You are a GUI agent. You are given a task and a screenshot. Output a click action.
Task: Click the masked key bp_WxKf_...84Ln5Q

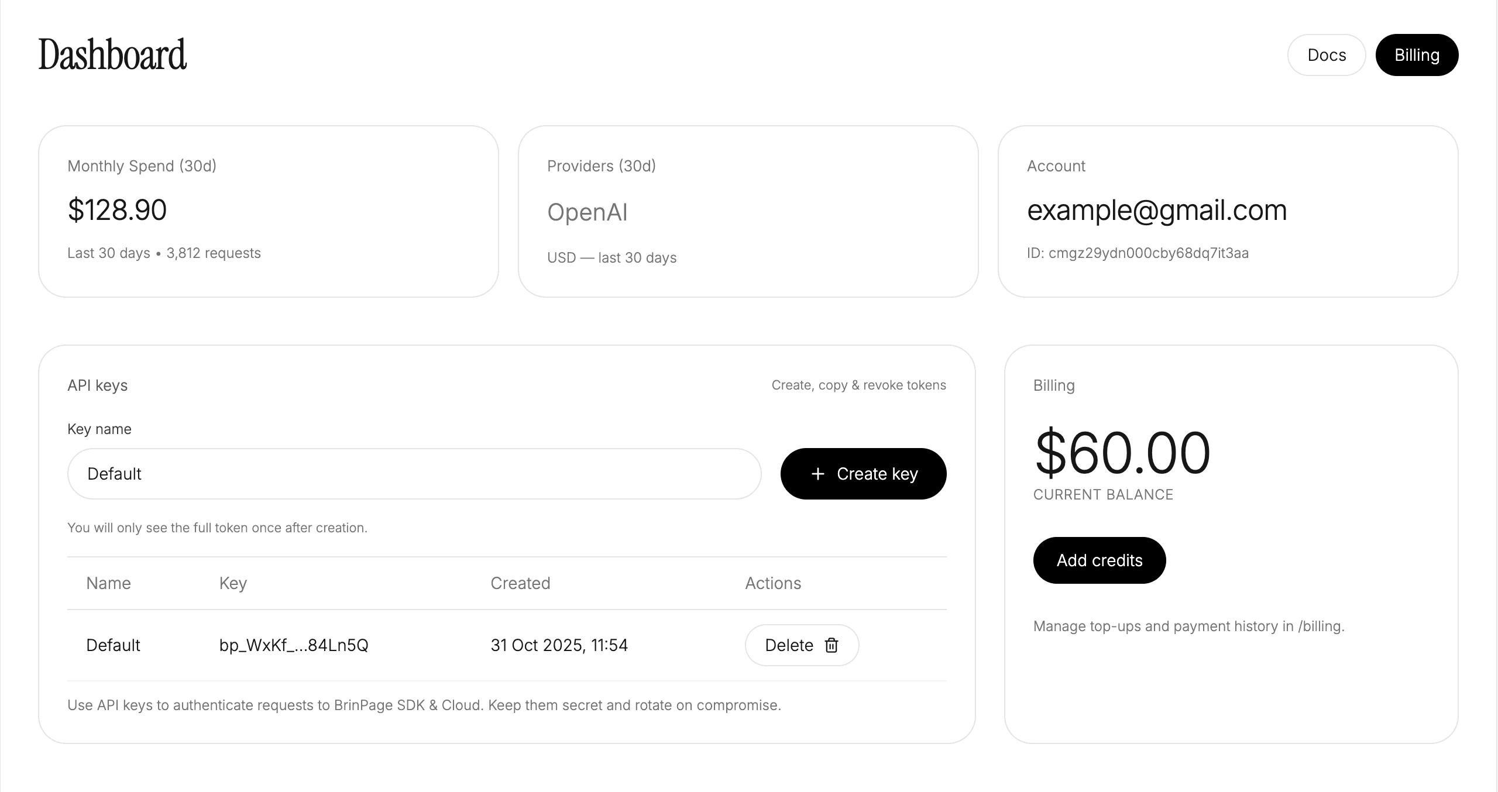click(x=294, y=645)
